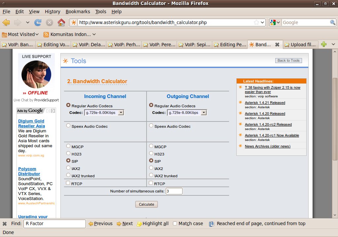The height and width of the screenshot is (237, 338).
Task: Choose the IAX2 trunked option for Incoming Channel
Action: 68,175
